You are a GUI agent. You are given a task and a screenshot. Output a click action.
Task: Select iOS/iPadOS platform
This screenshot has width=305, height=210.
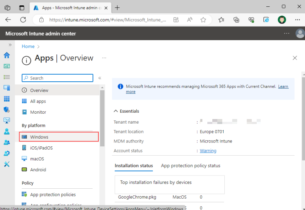coord(58,148)
